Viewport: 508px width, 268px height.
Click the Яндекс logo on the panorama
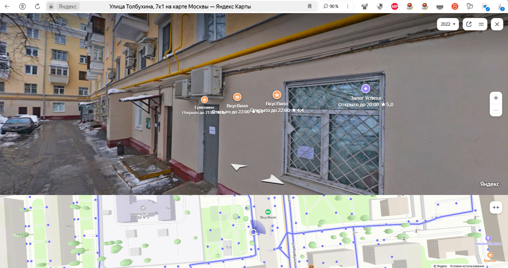click(490, 184)
